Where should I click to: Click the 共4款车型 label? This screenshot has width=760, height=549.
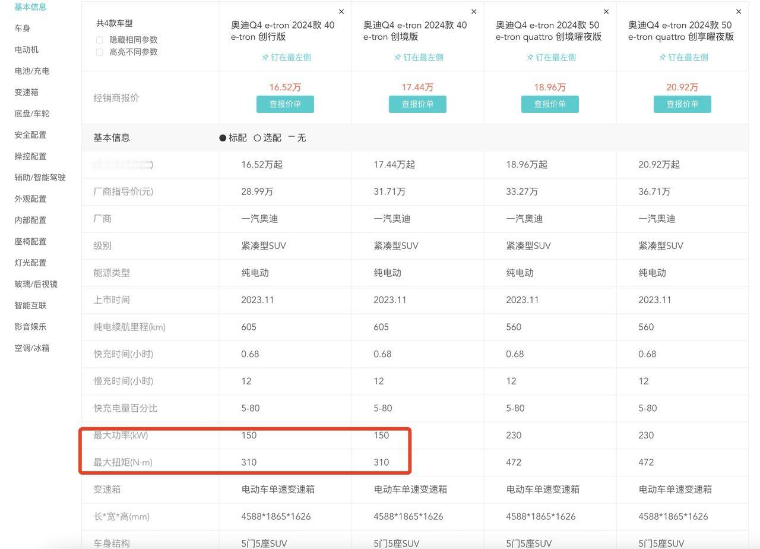[x=115, y=23]
